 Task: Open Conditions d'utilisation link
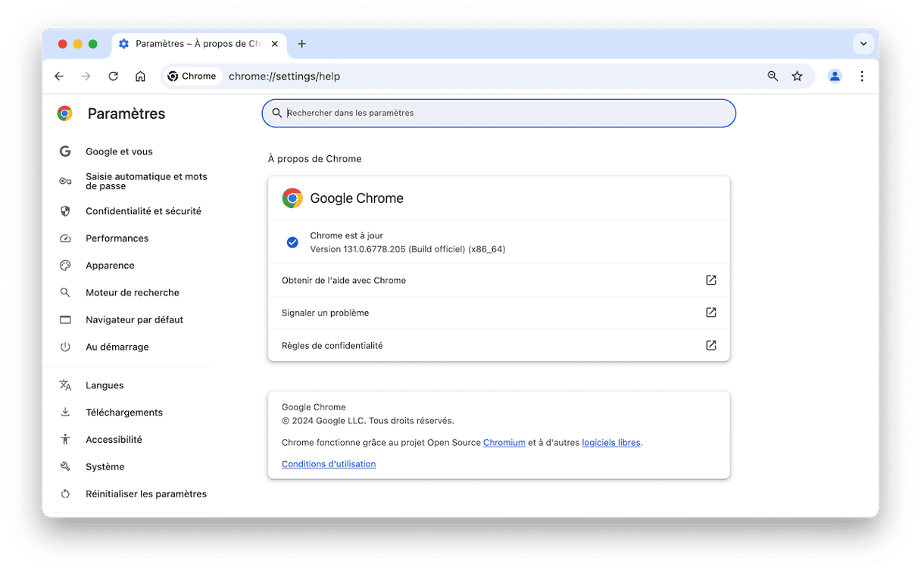point(329,464)
